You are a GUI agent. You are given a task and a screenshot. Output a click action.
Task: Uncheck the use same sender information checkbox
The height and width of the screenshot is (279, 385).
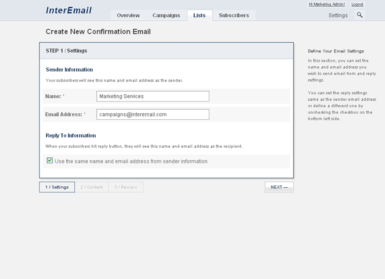pyautogui.click(x=50, y=161)
